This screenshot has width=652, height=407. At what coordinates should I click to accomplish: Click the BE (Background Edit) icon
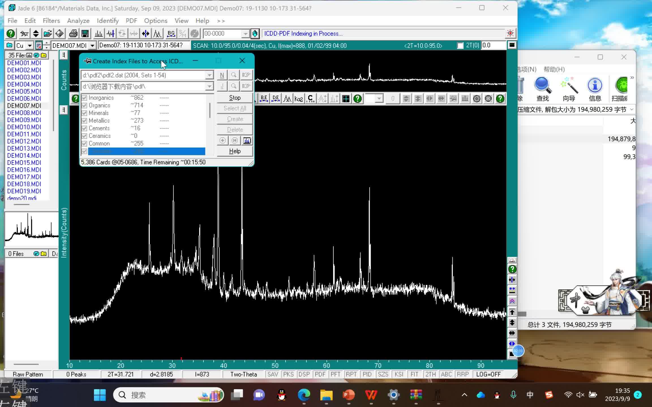(x=263, y=98)
